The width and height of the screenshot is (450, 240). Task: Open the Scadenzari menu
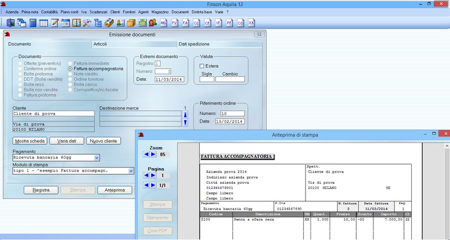tap(98, 12)
